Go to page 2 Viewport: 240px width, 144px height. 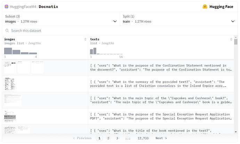tap(108, 138)
